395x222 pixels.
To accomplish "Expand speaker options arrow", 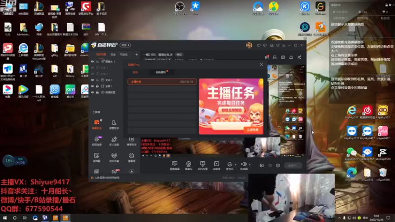I will tap(250, 165).
